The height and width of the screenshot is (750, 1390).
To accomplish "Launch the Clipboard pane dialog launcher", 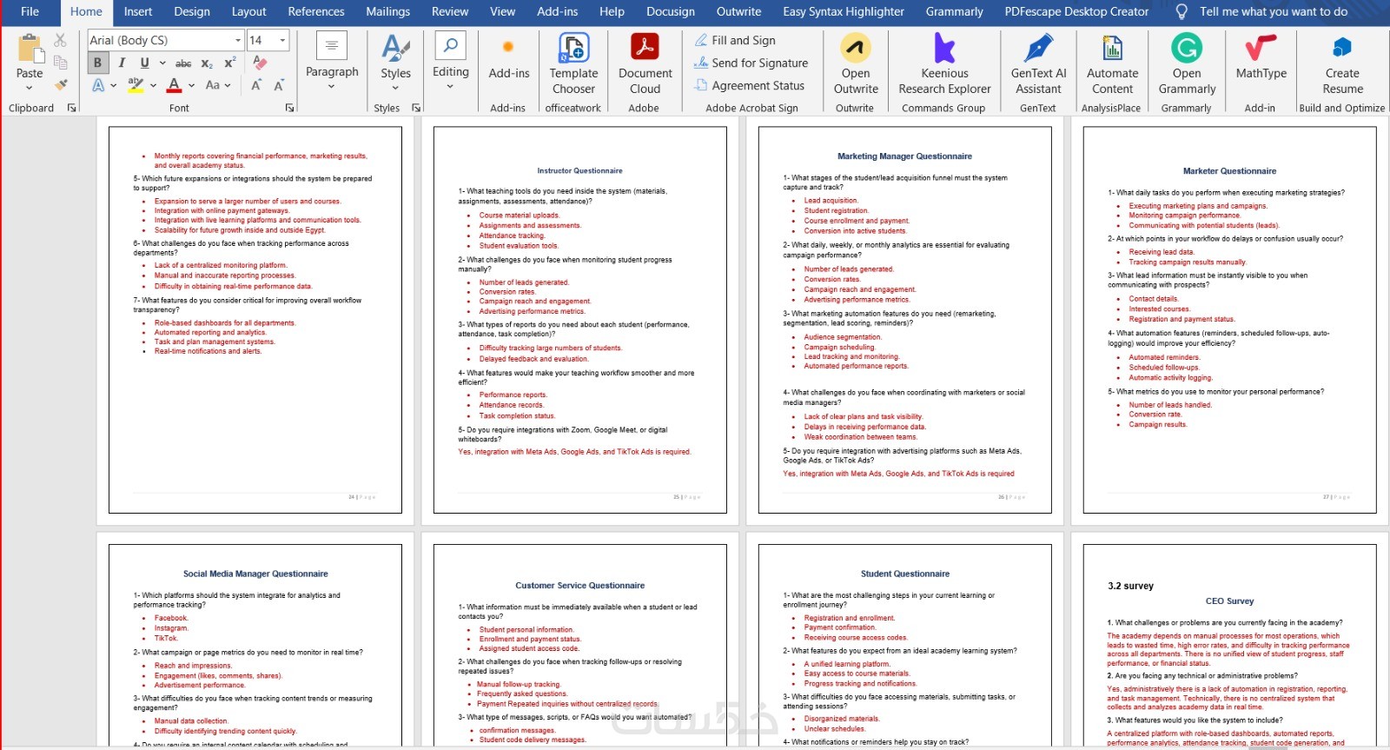I will [x=71, y=108].
